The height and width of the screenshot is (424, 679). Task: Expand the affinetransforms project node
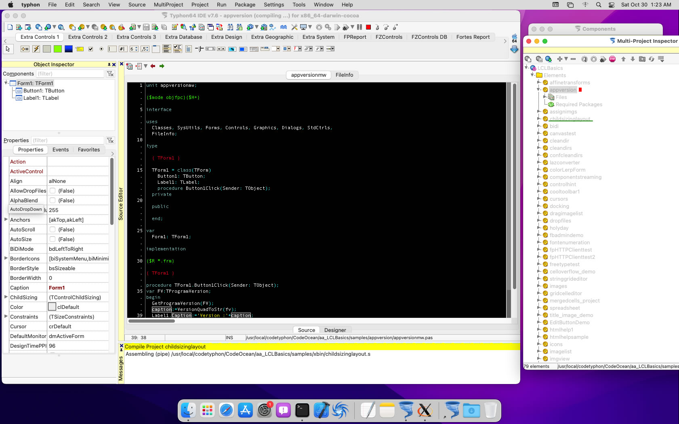tap(539, 82)
